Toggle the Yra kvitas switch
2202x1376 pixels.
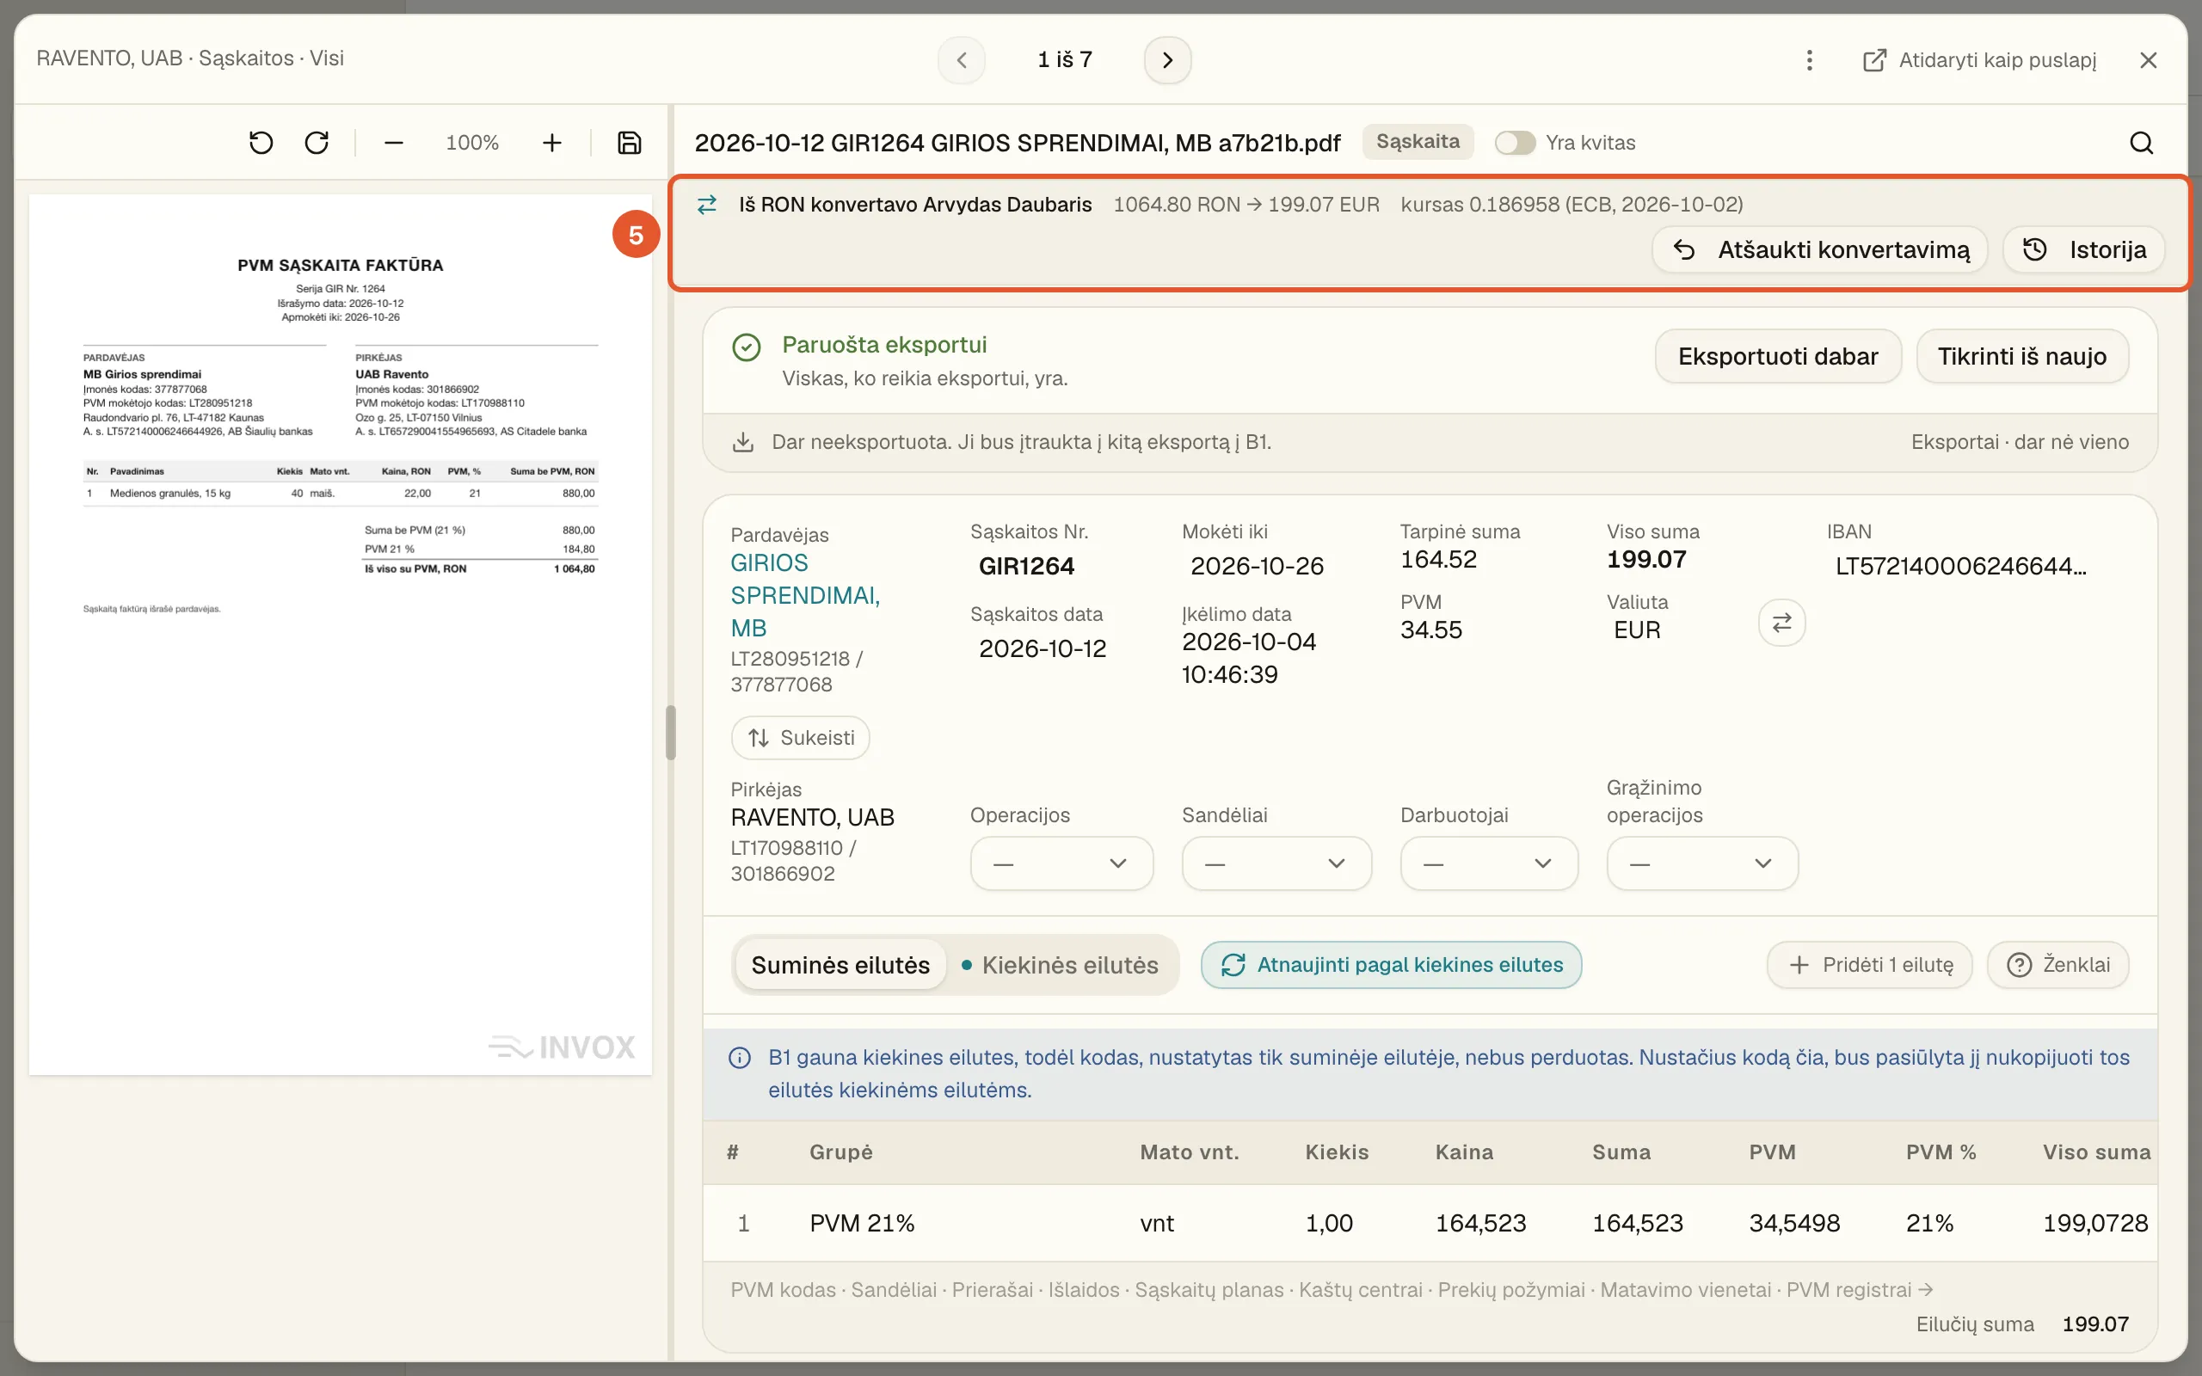1515,143
